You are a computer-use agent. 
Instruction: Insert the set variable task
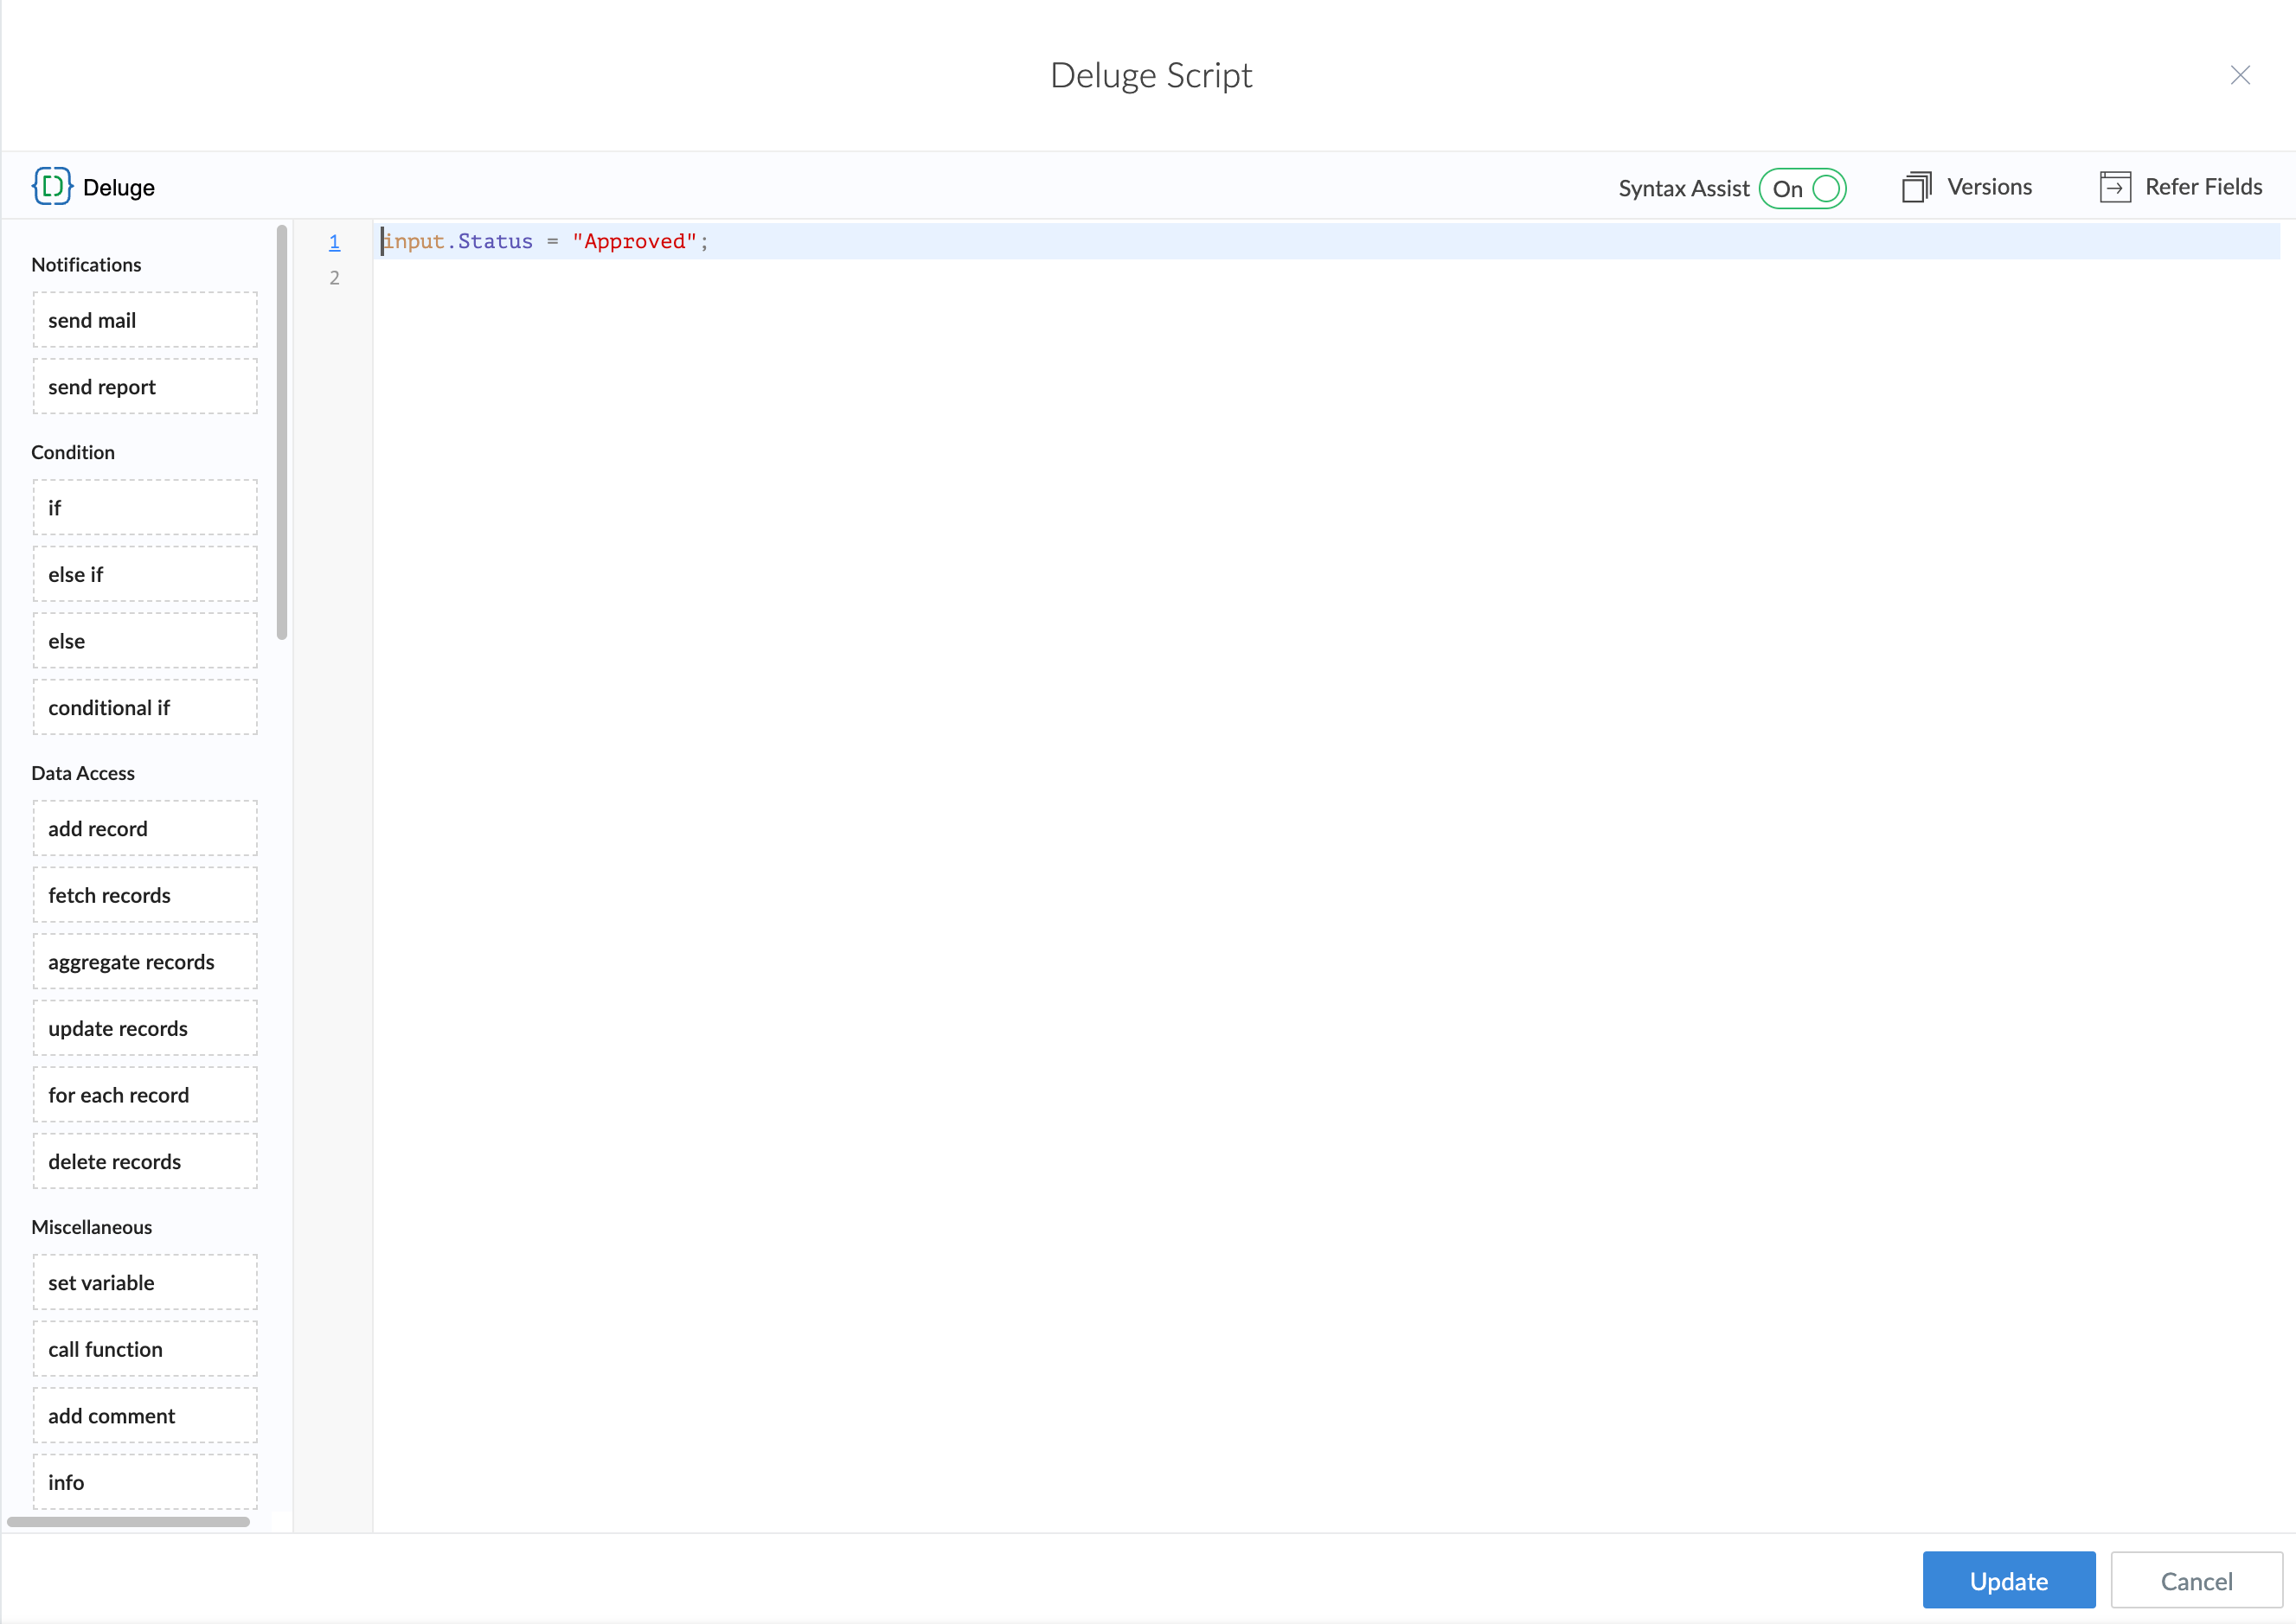145,1283
